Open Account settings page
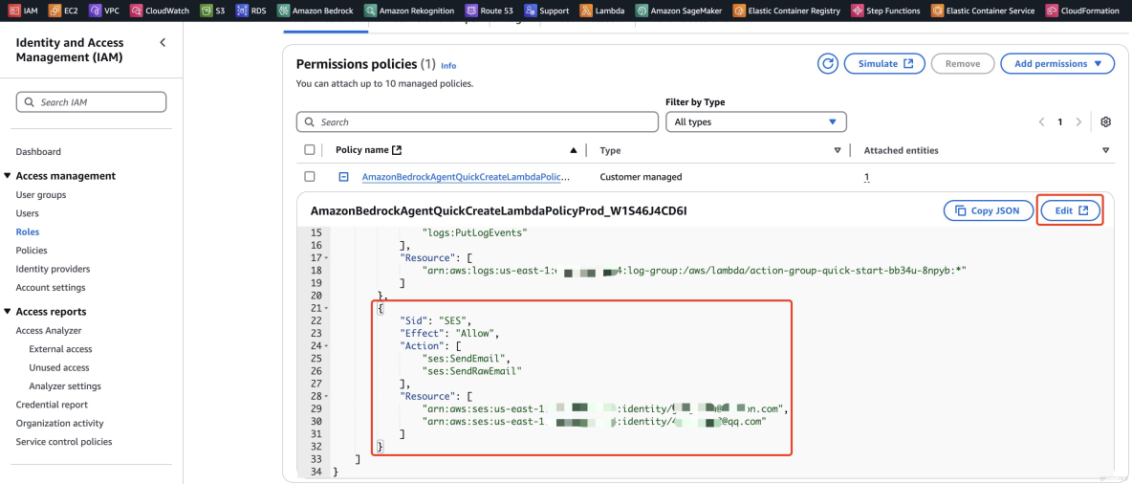The height and width of the screenshot is (484, 1132). (x=51, y=288)
